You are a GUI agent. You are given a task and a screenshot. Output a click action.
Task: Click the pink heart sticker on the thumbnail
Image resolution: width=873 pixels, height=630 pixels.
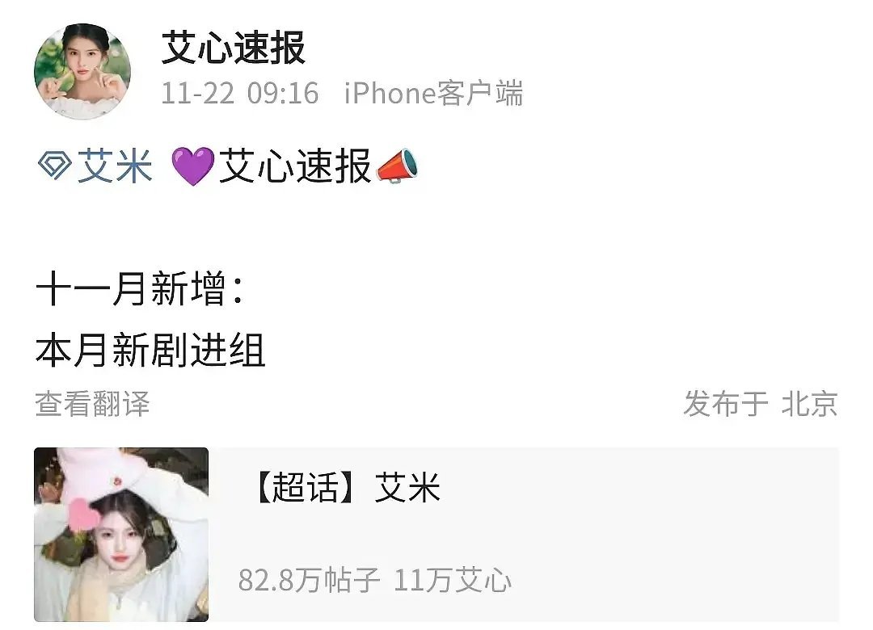coord(83,514)
